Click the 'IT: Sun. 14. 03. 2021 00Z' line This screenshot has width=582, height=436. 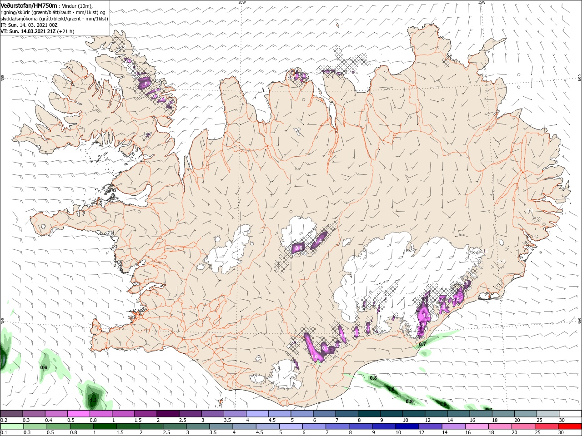(29, 25)
